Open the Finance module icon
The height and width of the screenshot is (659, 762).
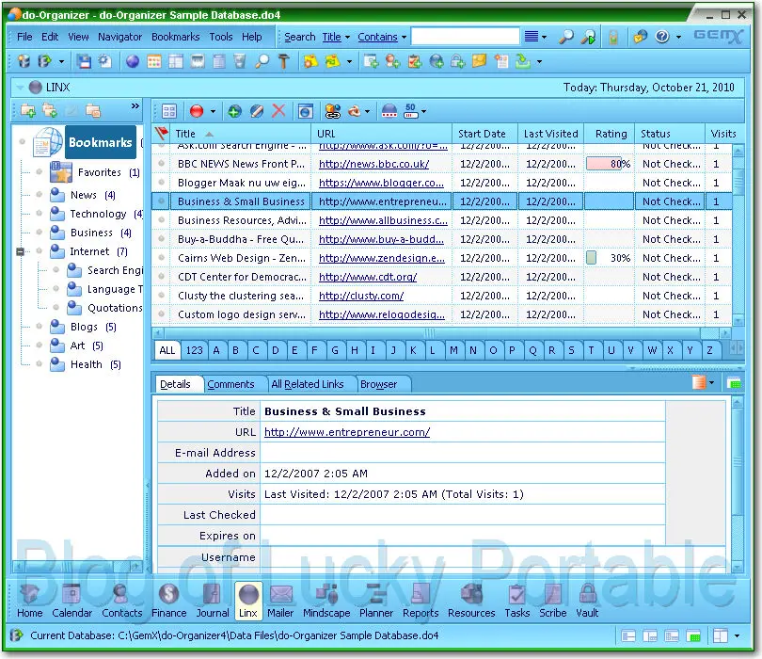coord(168,594)
